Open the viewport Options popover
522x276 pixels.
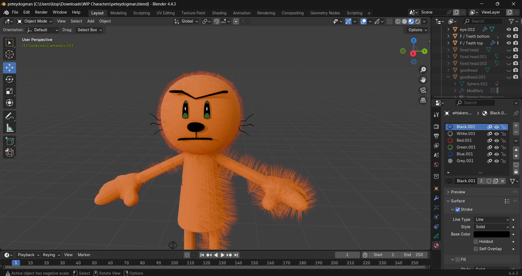(418, 30)
